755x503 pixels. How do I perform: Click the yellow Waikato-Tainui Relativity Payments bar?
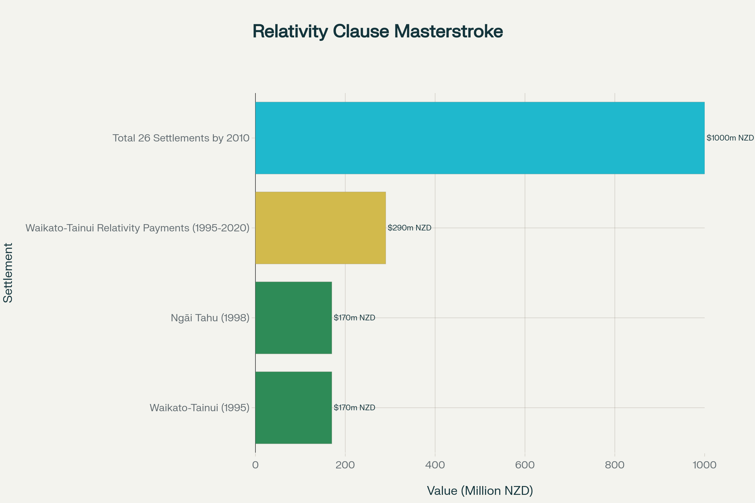pyautogui.click(x=320, y=228)
